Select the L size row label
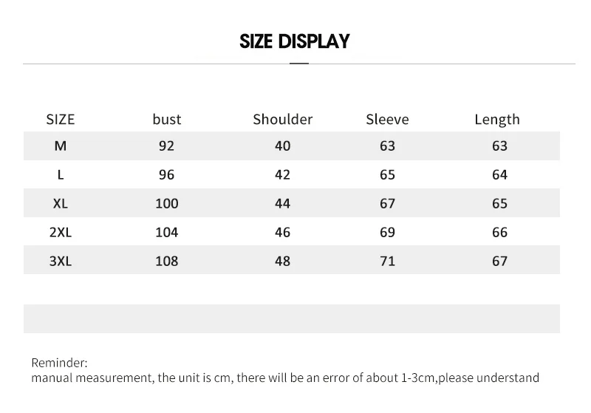Screen dimensions: 591x413 tap(61, 175)
